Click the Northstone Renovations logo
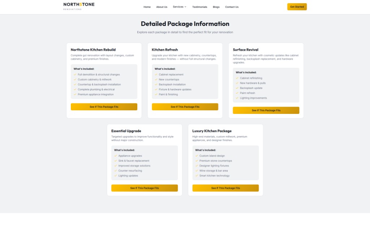The width and height of the screenshot is (370, 226). [x=79, y=6]
